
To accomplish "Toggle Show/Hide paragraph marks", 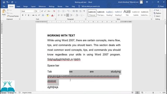I will tap(84, 11).
